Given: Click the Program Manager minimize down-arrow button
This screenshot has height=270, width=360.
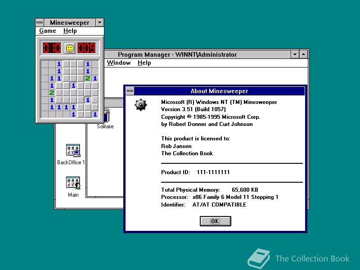Looking at the screenshot, I should pos(295,54).
